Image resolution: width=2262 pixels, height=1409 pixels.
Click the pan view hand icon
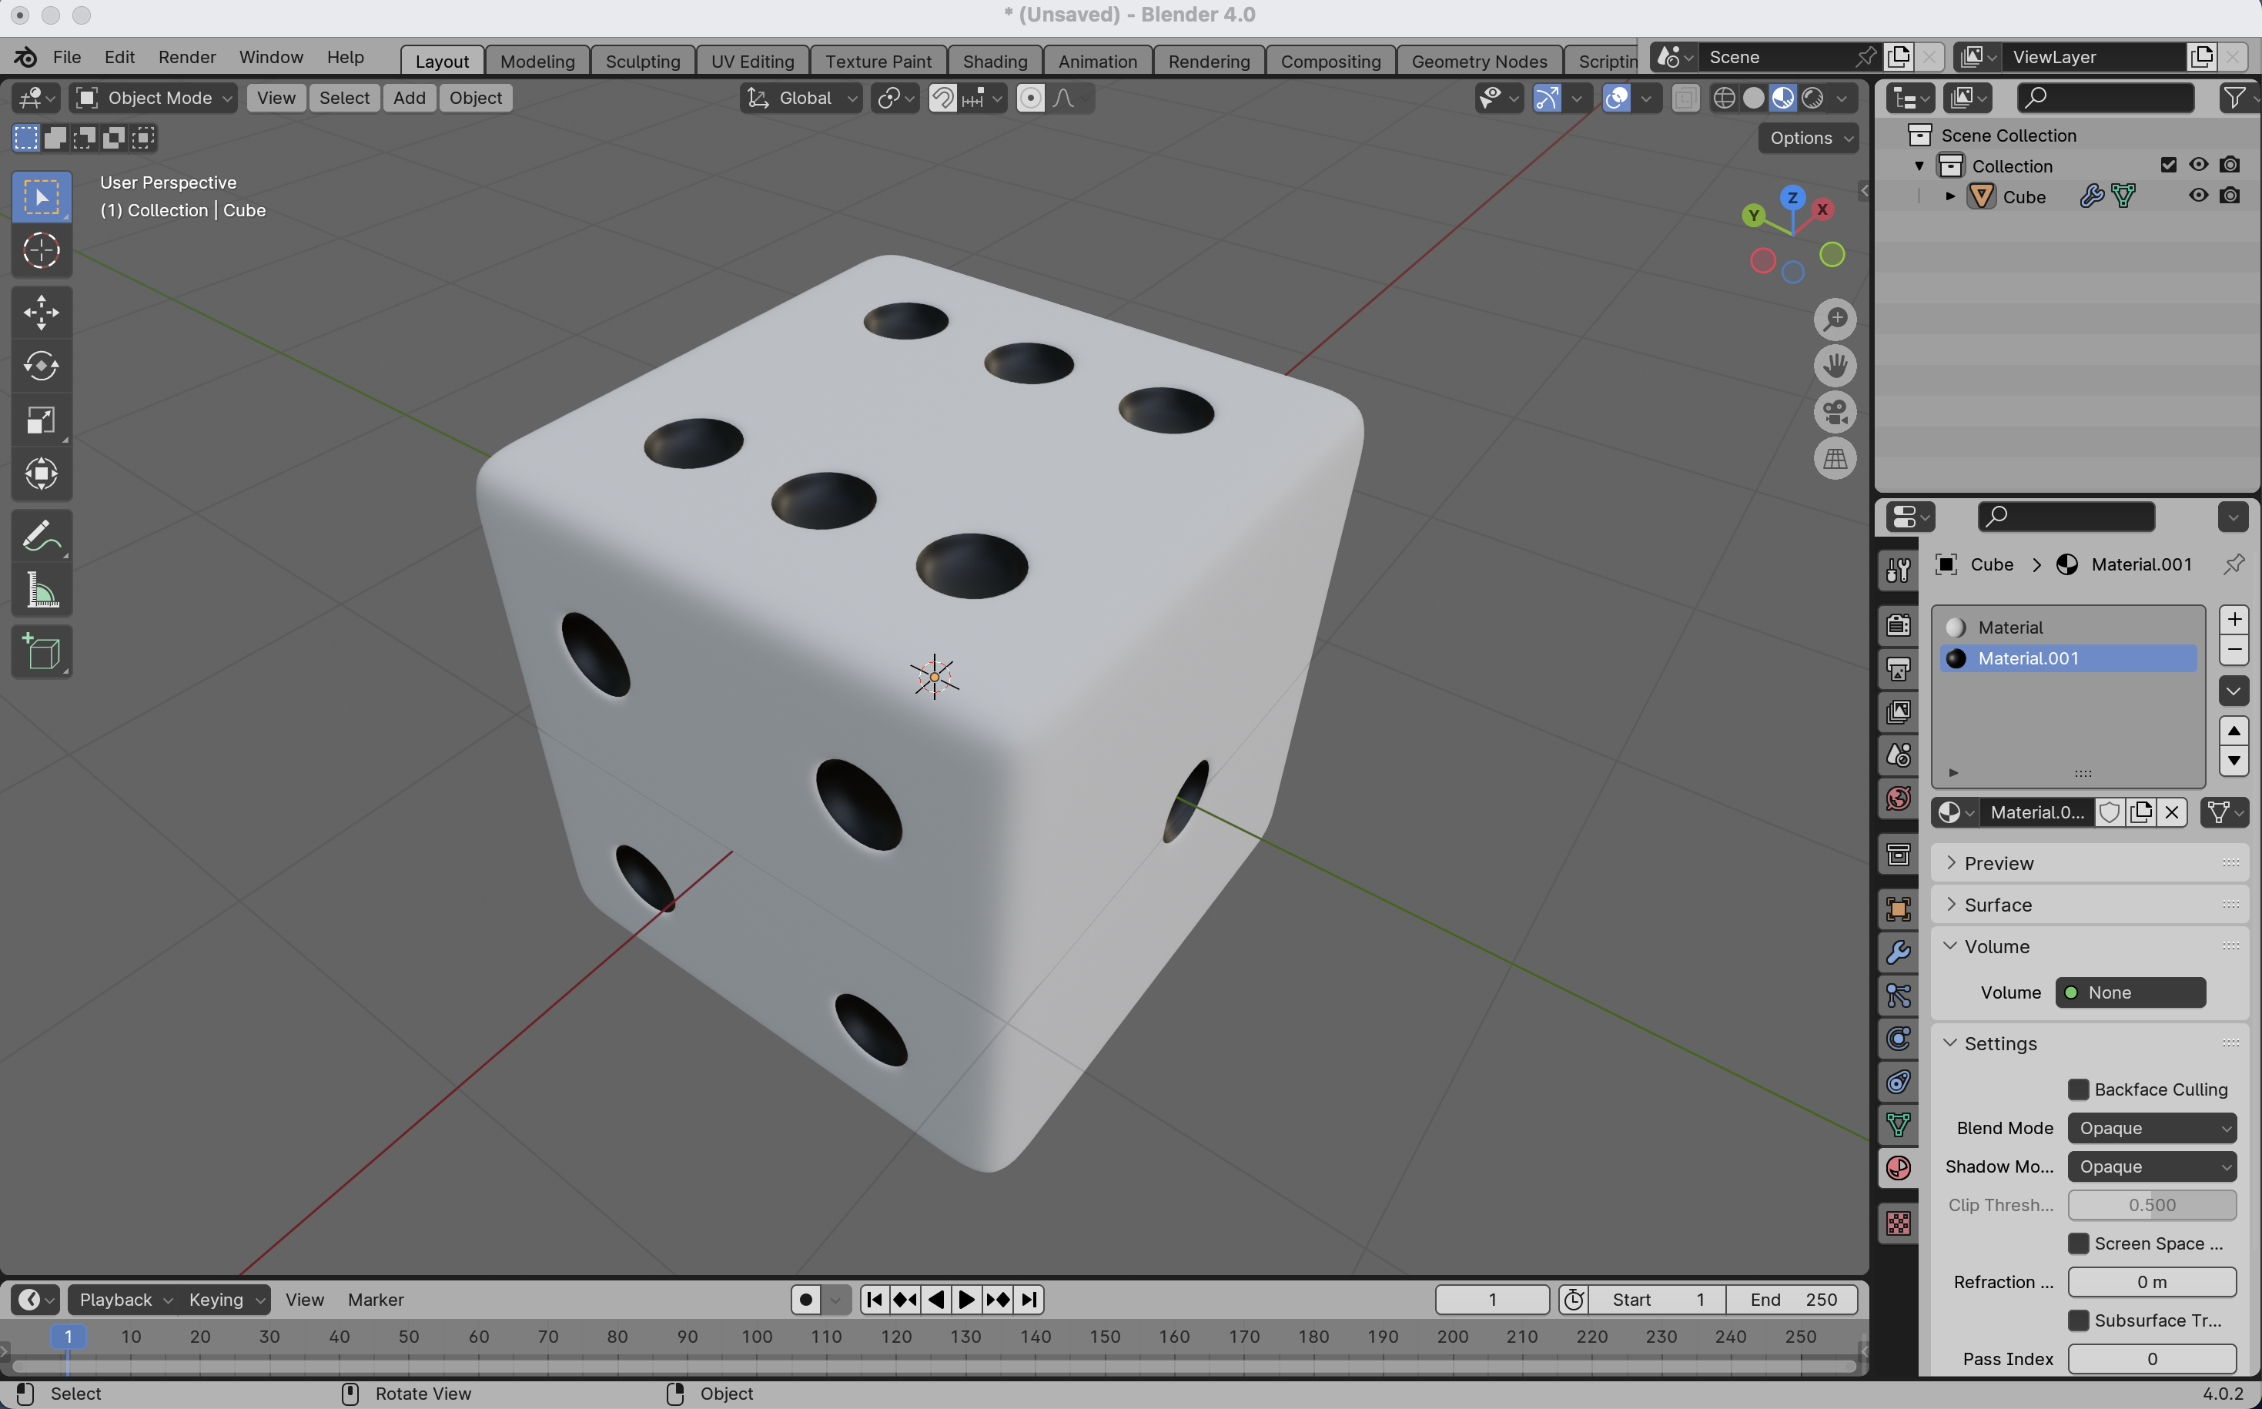coord(1835,366)
